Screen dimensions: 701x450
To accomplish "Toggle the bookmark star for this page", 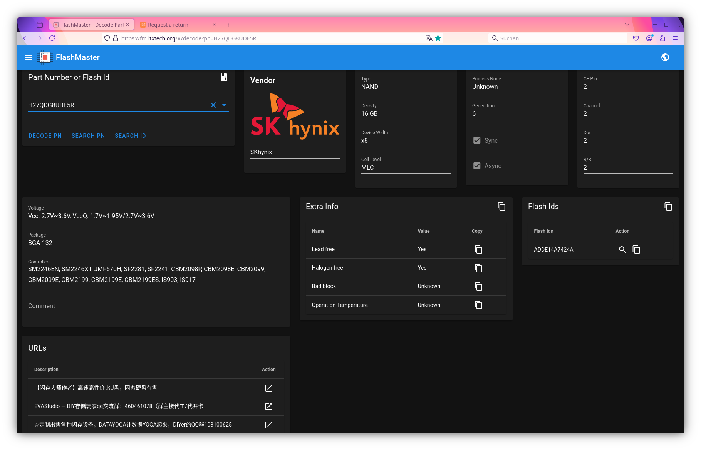I will tap(438, 38).
